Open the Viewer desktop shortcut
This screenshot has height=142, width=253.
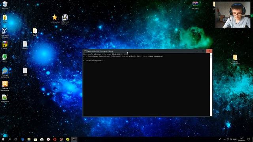(5, 58)
